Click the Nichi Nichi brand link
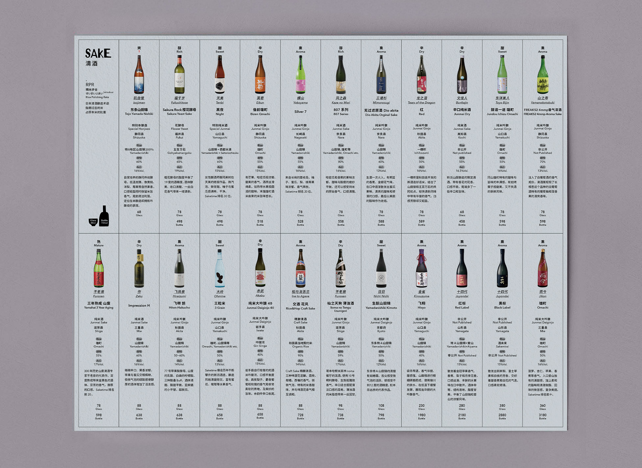Viewport: 642px width, 468px height. point(381,296)
